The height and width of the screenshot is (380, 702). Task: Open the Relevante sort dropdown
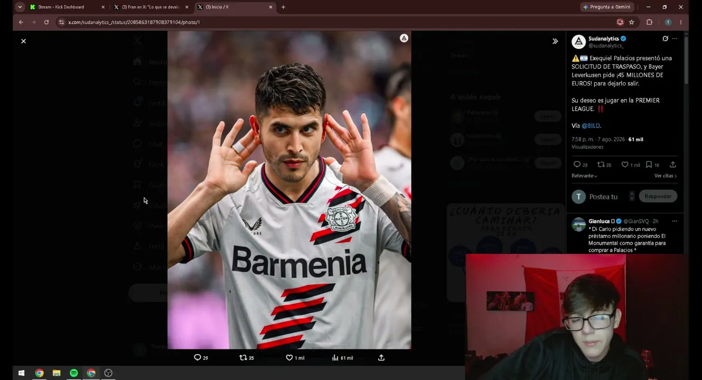point(584,176)
